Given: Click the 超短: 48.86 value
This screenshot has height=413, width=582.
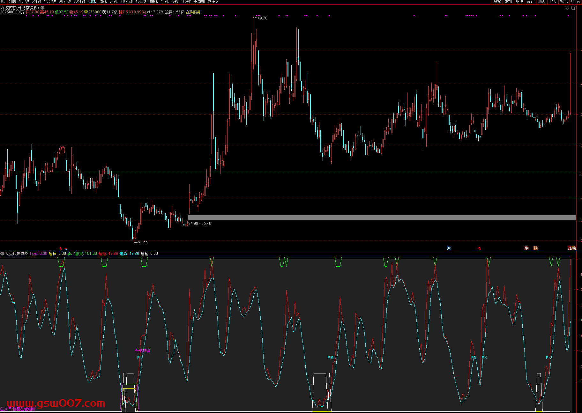Looking at the screenshot, I should pos(108,254).
